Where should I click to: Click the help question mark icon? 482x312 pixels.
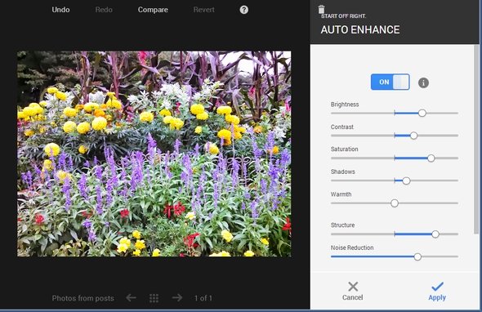pos(243,10)
